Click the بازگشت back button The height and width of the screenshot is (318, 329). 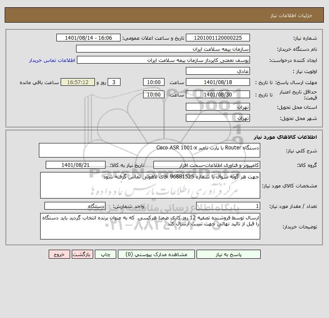[x=82, y=254]
